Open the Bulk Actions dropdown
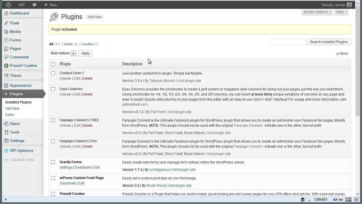Image resolution: width=362 pixels, height=204 pixels. tap(63, 53)
